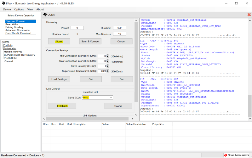Image resolution: width=252 pixels, height=158 pixels.
Task: Open the Device menu
Action: tap(7, 9)
